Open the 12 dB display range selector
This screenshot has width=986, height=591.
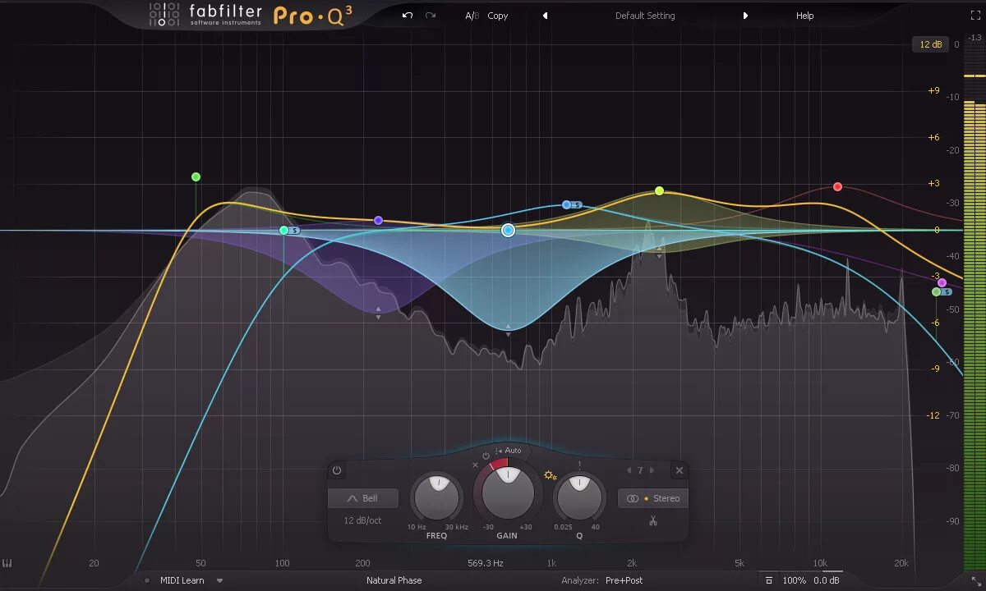point(930,44)
